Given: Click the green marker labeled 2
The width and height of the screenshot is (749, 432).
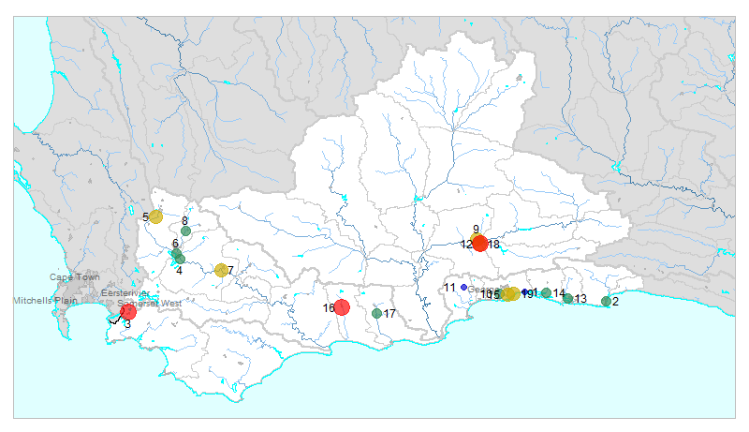Looking at the screenshot, I should click(606, 302).
